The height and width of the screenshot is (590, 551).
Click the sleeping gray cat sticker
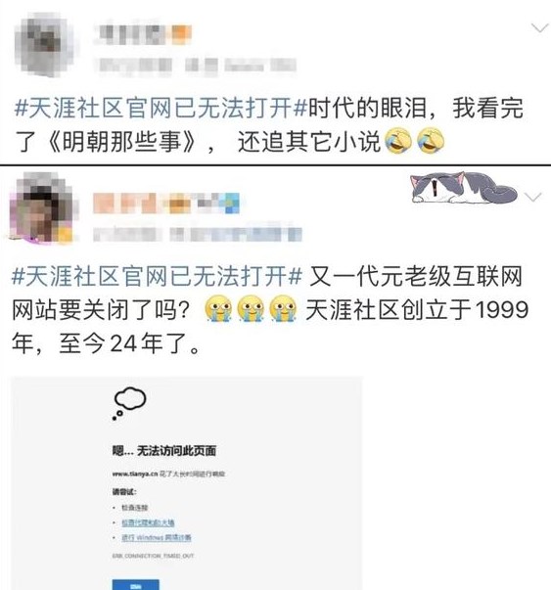coord(464,187)
